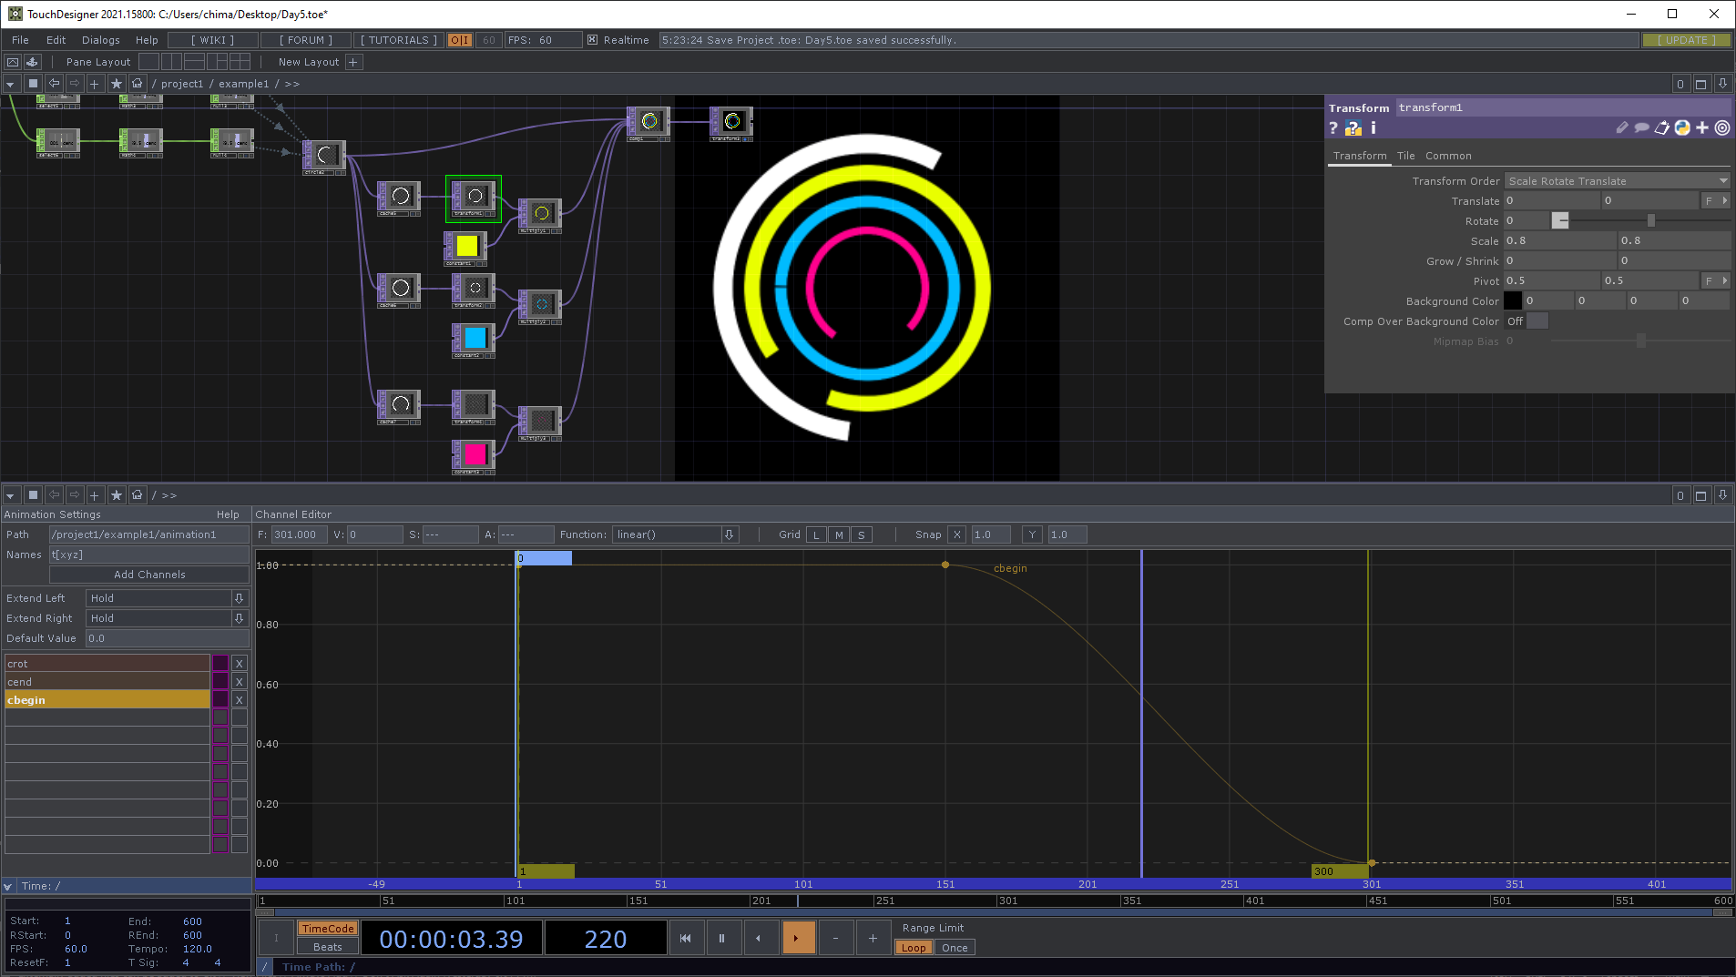Click the operator info 'i' icon
The width and height of the screenshot is (1736, 977).
(1373, 128)
